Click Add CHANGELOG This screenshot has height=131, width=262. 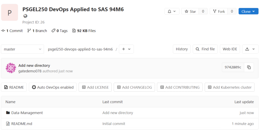pyautogui.click(x=134, y=87)
